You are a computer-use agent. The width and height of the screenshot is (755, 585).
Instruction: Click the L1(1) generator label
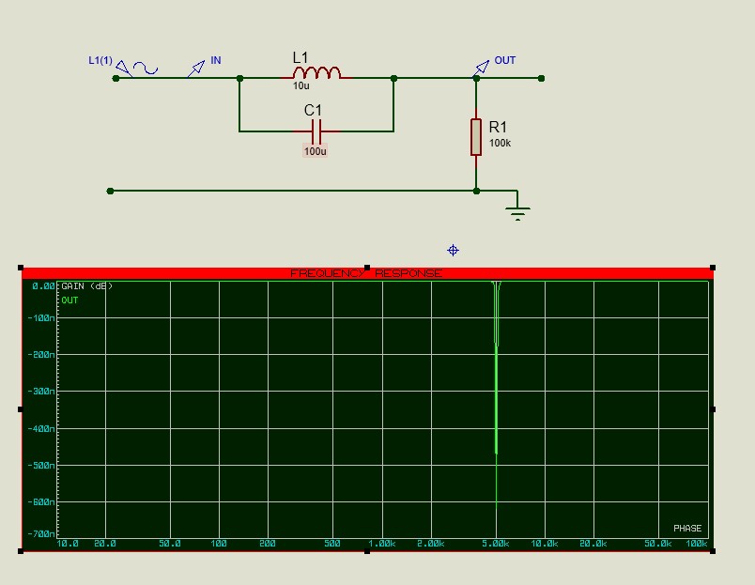[100, 60]
